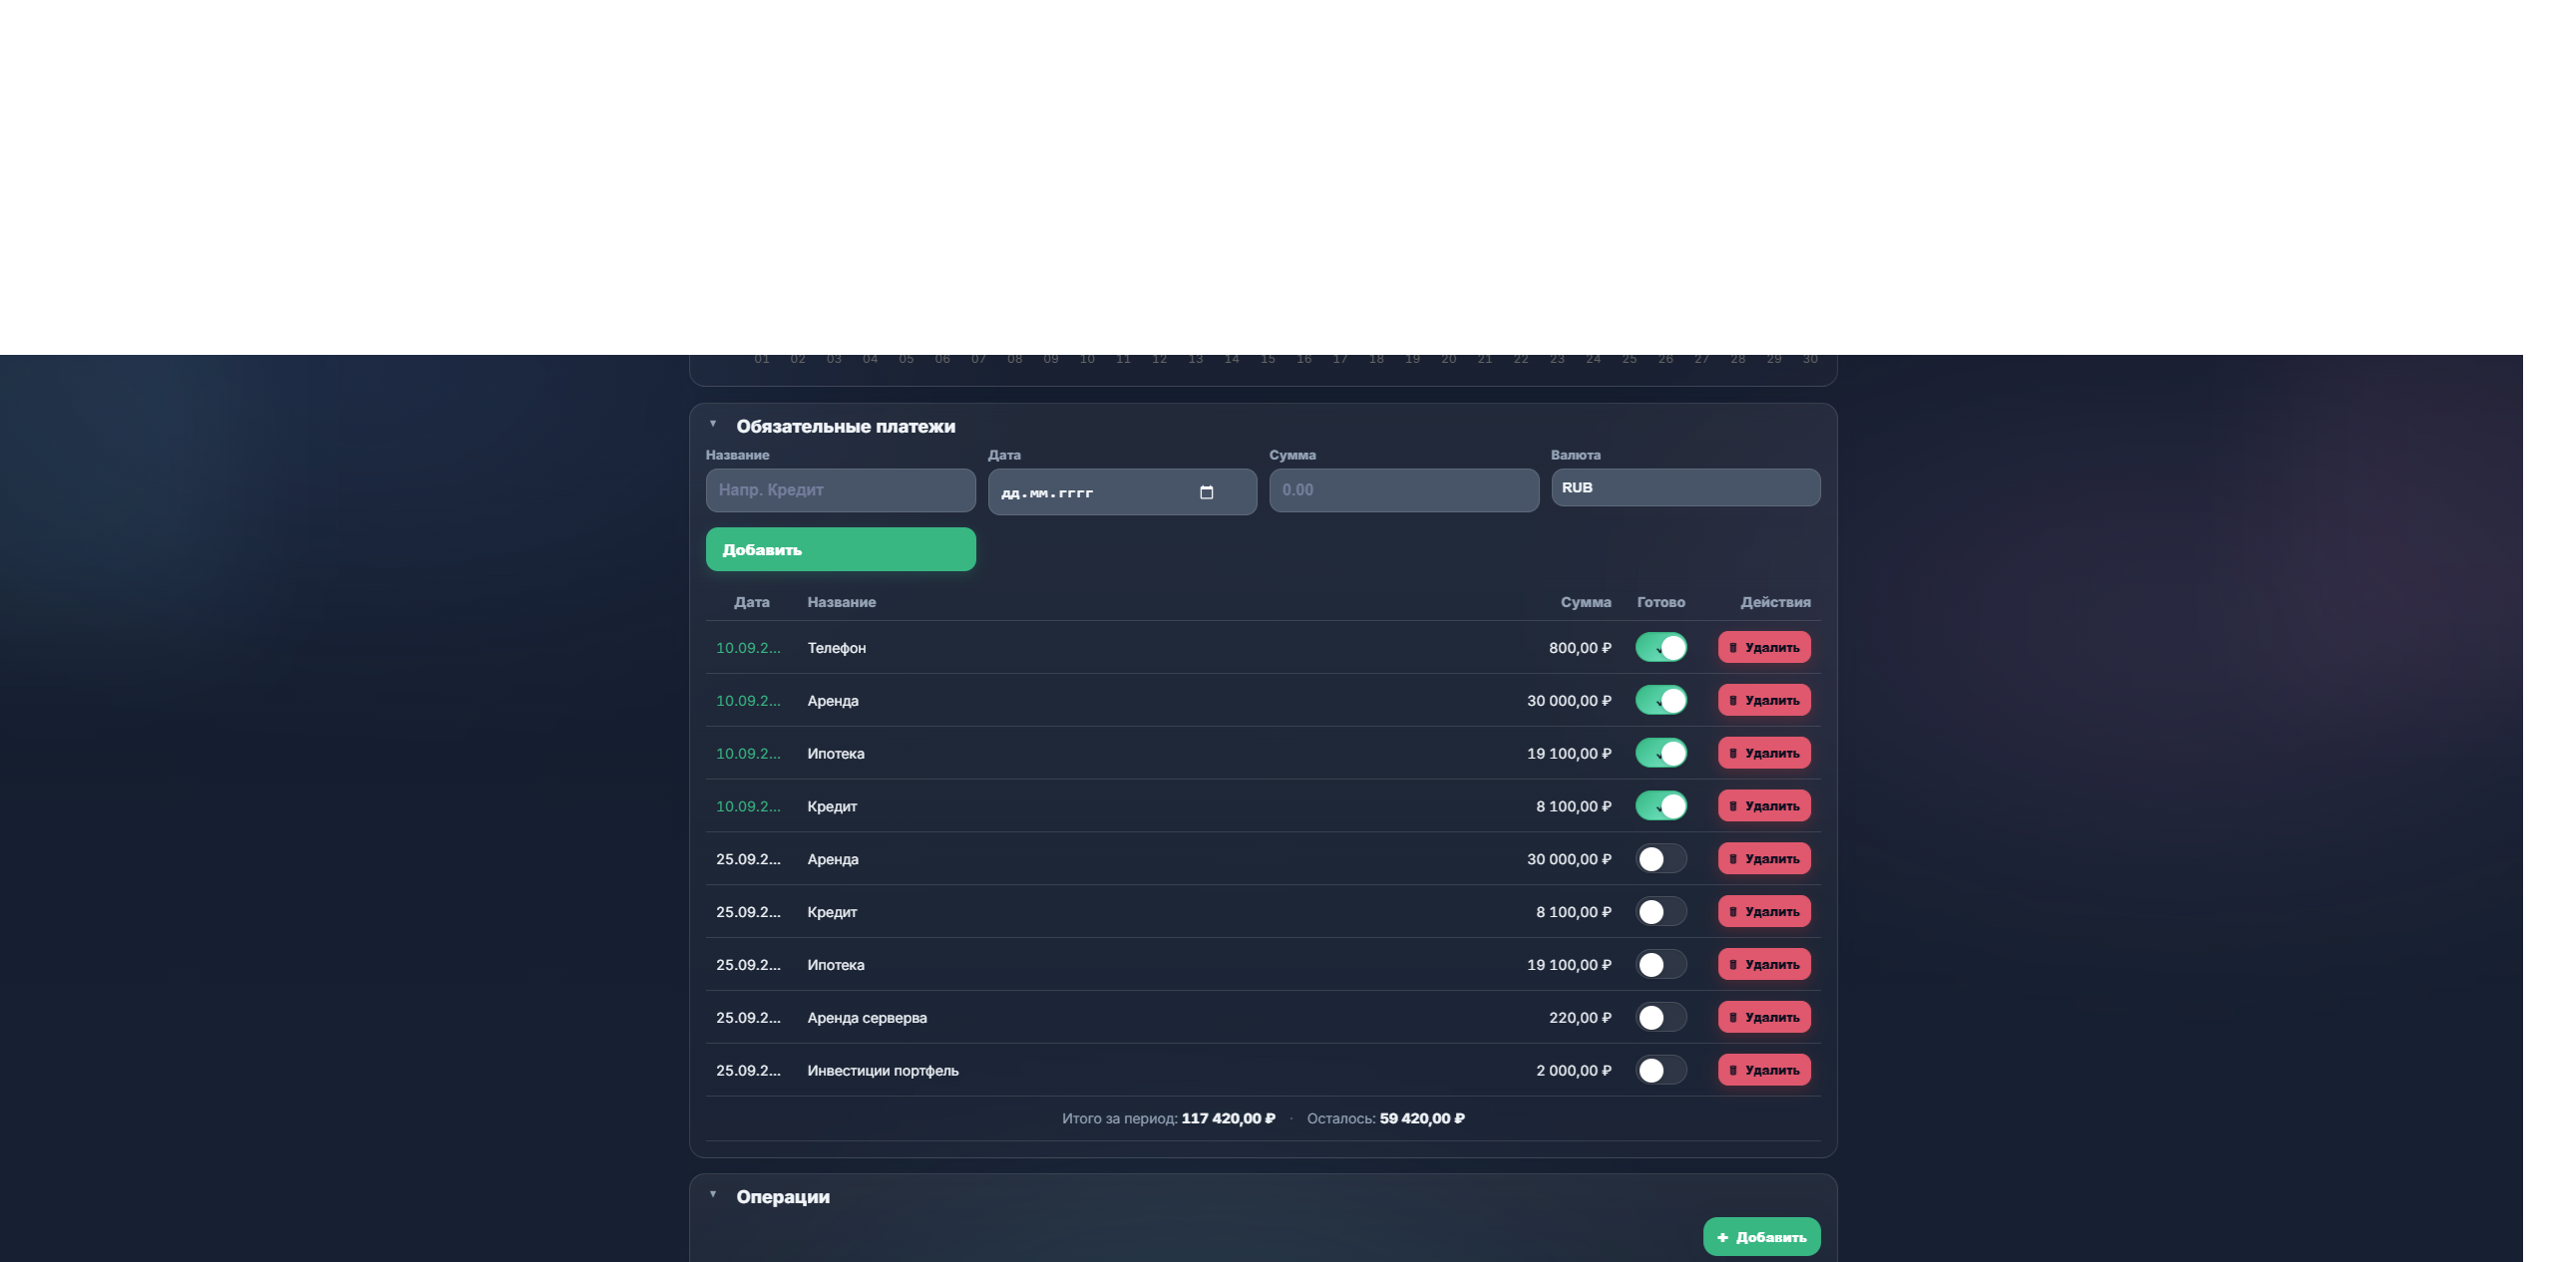Disable Готово toggle for 10.09 Кредит
Viewport: 2550px width, 1262px height.
pyautogui.click(x=1660, y=806)
